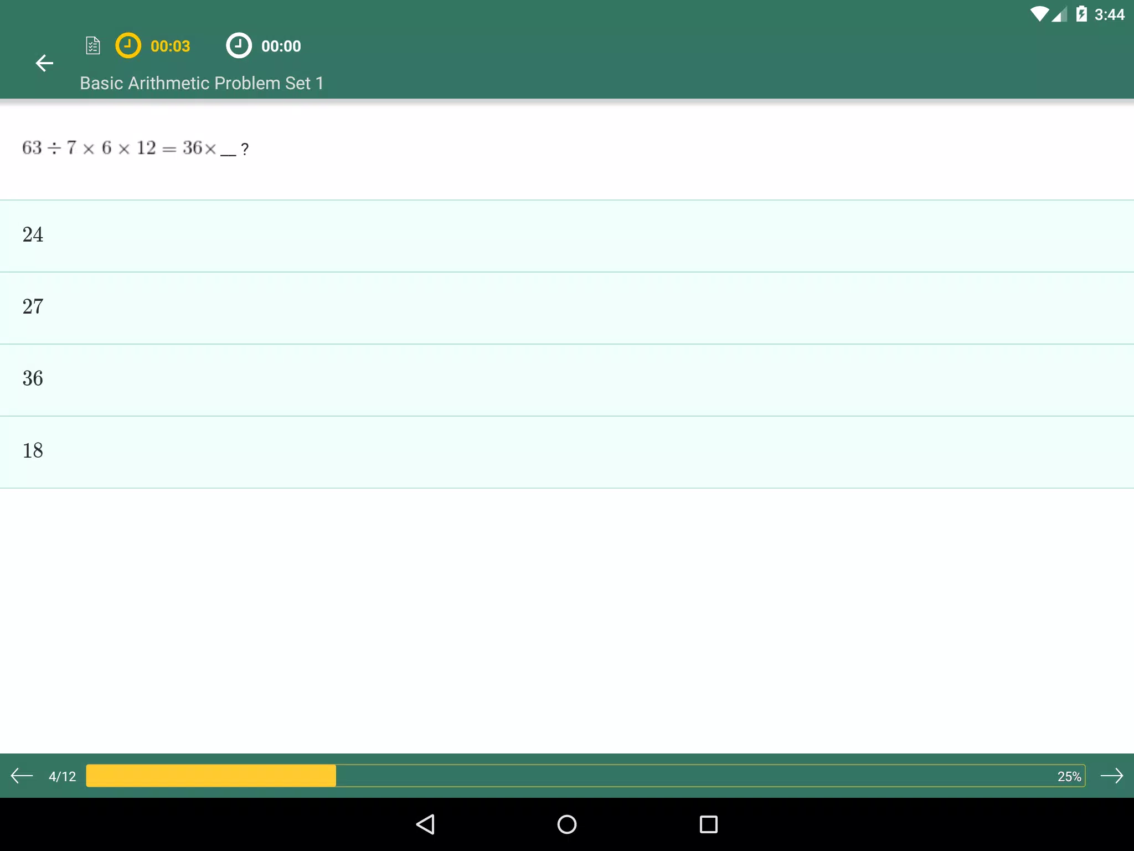Go back using the top-left arrow

[44, 63]
